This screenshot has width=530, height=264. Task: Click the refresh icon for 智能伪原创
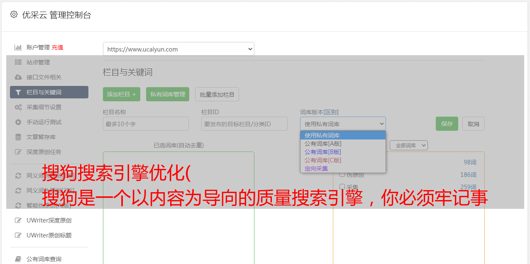18,205
